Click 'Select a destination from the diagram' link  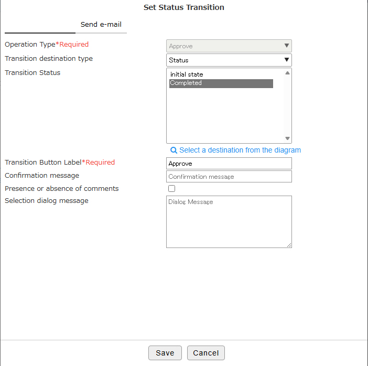click(240, 150)
